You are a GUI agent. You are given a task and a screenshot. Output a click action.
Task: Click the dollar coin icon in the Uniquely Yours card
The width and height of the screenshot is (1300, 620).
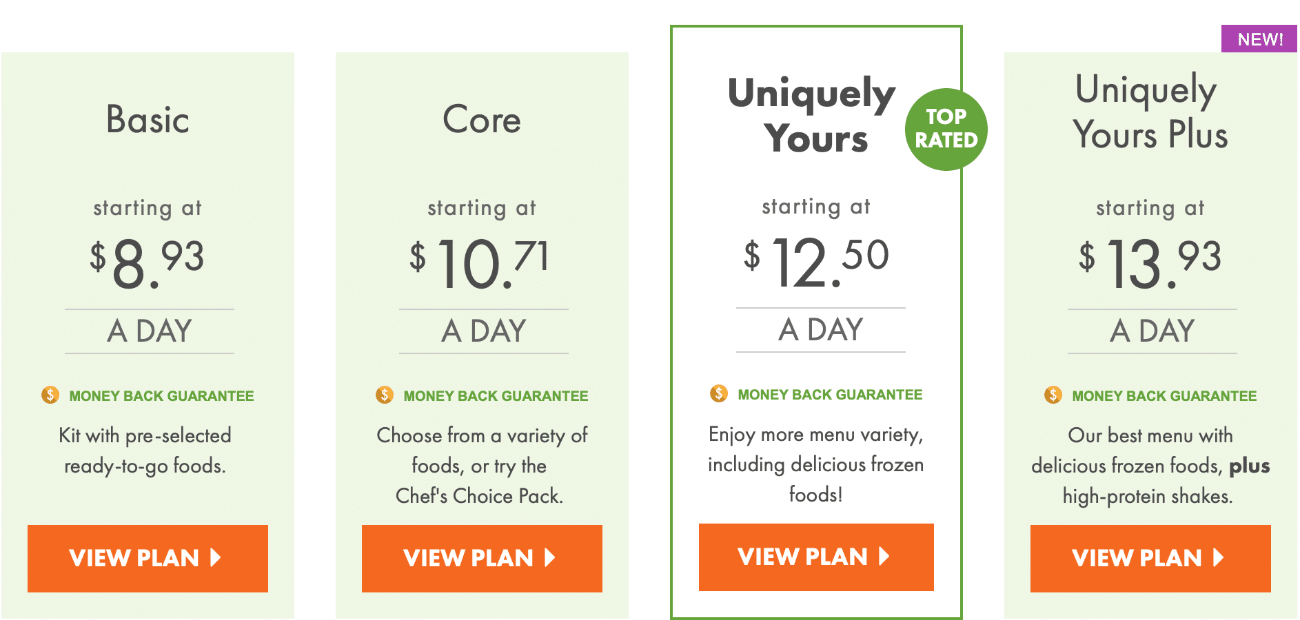click(x=719, y=393)
